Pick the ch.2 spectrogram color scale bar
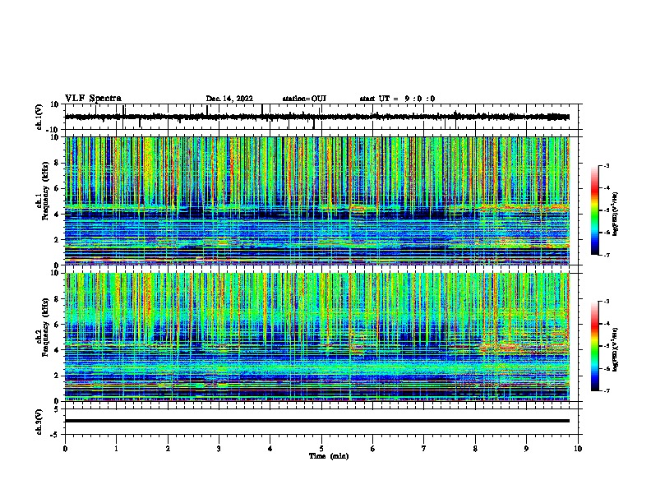Image resolution: width=651 pixels, height=503 pixels. click(x=594, y=346)
